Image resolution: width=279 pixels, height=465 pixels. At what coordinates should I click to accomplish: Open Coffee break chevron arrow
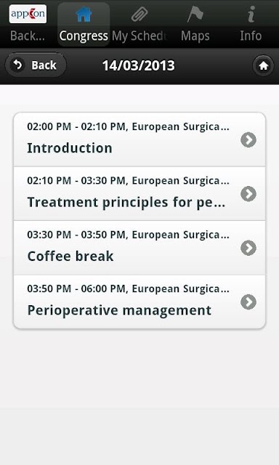(248, 248)
